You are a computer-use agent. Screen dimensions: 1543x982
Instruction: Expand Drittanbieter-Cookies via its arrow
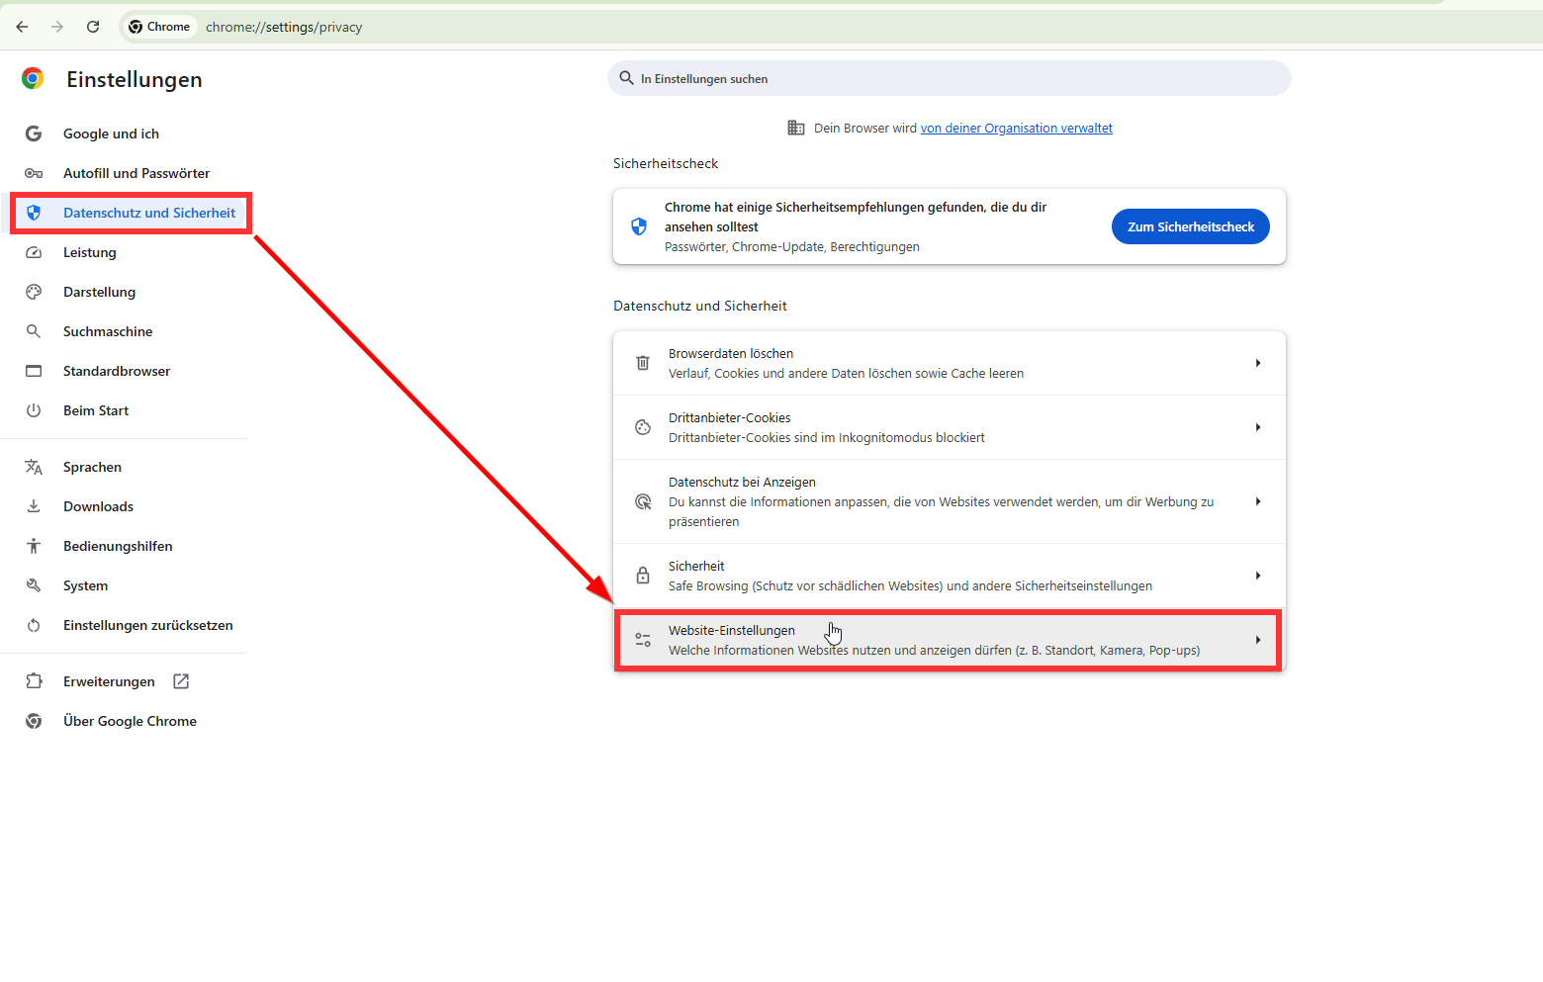point(1258,427)
